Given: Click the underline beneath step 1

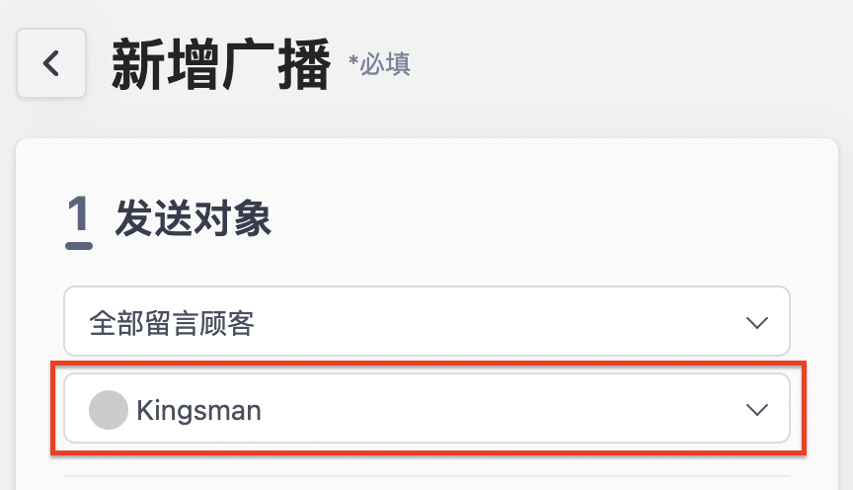Looking at the screenshot, I should click(79, 246).
